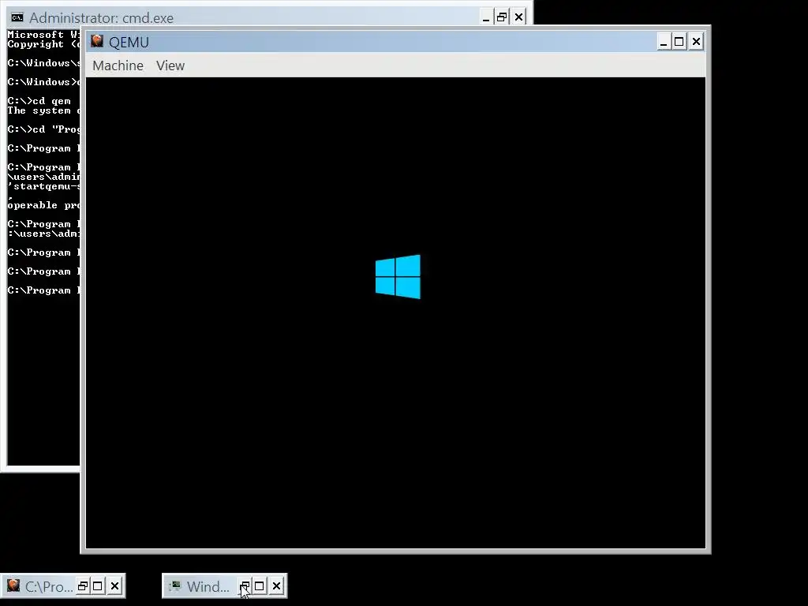Open the View menu in QEMU
This screenshot has width=808, height=606.
pyautogui.click(x=170, y=65)
